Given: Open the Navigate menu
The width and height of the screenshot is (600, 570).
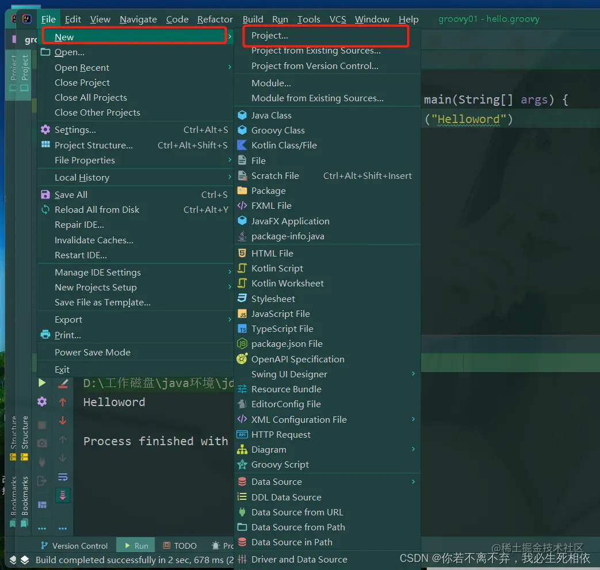Looking at the screenshot, I should coord(138,19).
